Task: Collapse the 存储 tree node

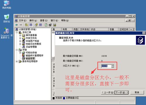Action: pyautogui.click(x=17, y=50)
